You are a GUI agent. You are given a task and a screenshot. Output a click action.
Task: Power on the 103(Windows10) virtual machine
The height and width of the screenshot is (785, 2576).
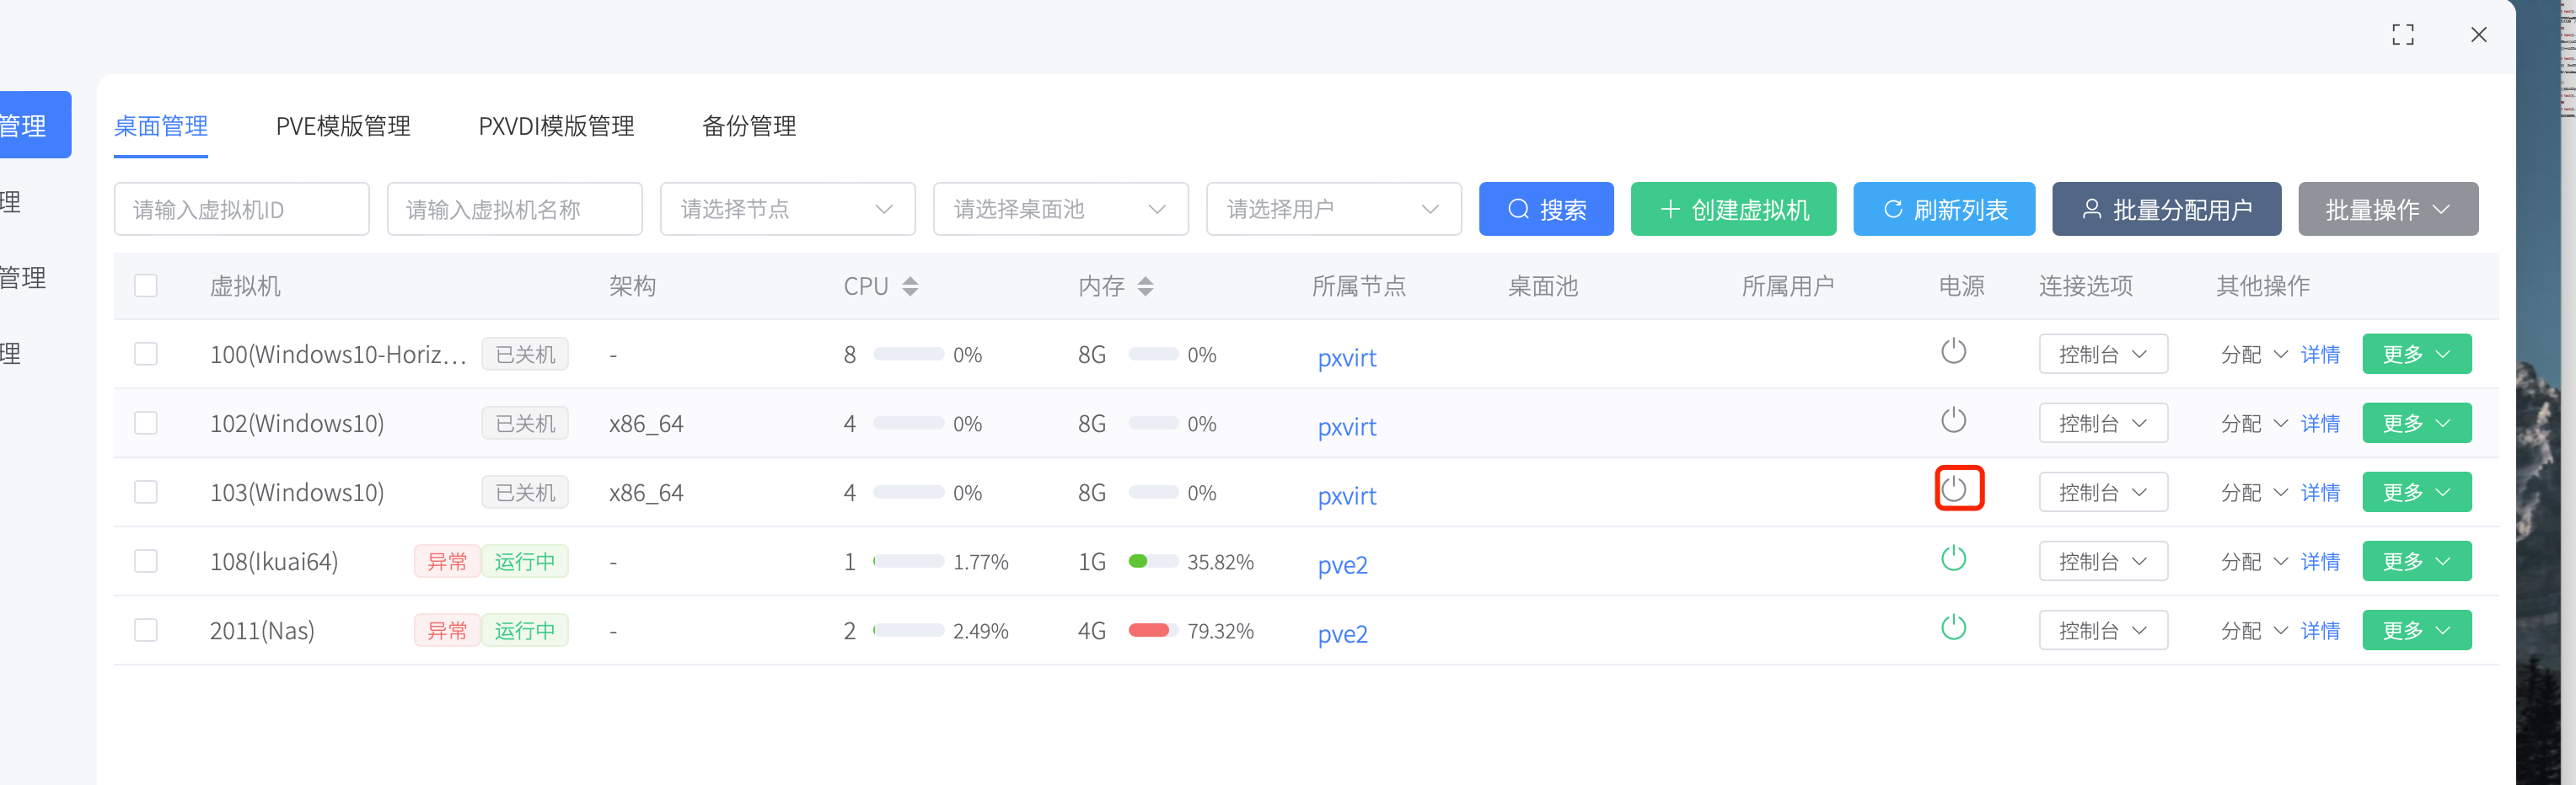tap(1953, 489)
